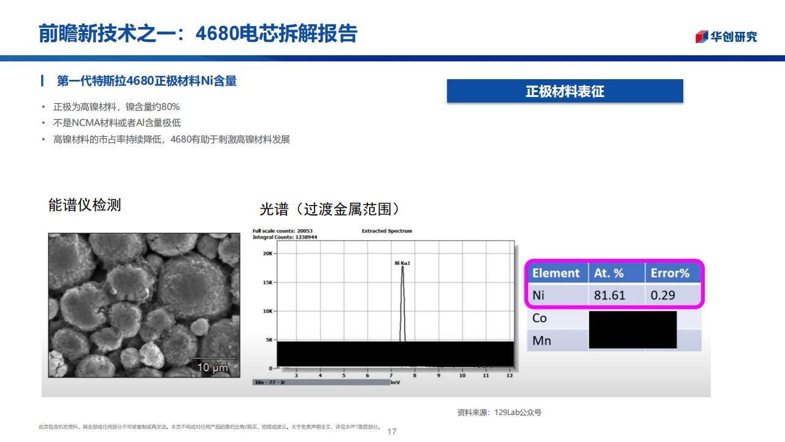Click the Co row in table
785x442 pixels.
coord(614,318)
